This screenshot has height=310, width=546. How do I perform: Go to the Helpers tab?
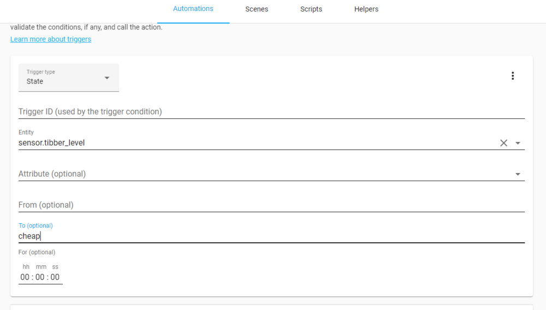click(x=366, y=9)
